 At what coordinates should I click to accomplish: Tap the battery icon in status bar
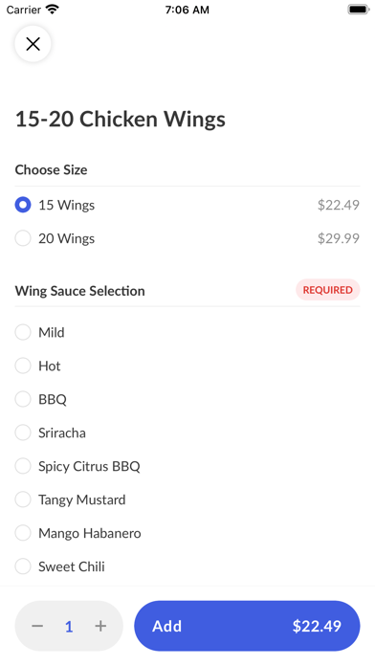pyautogui.click(x=359, y=10)
